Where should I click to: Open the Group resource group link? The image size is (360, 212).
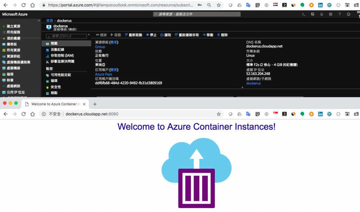pos(100,47)
